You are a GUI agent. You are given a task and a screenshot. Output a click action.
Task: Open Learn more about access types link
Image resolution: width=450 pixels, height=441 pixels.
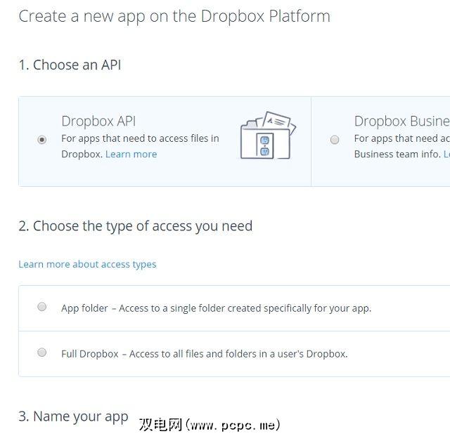tap(87, 264)
